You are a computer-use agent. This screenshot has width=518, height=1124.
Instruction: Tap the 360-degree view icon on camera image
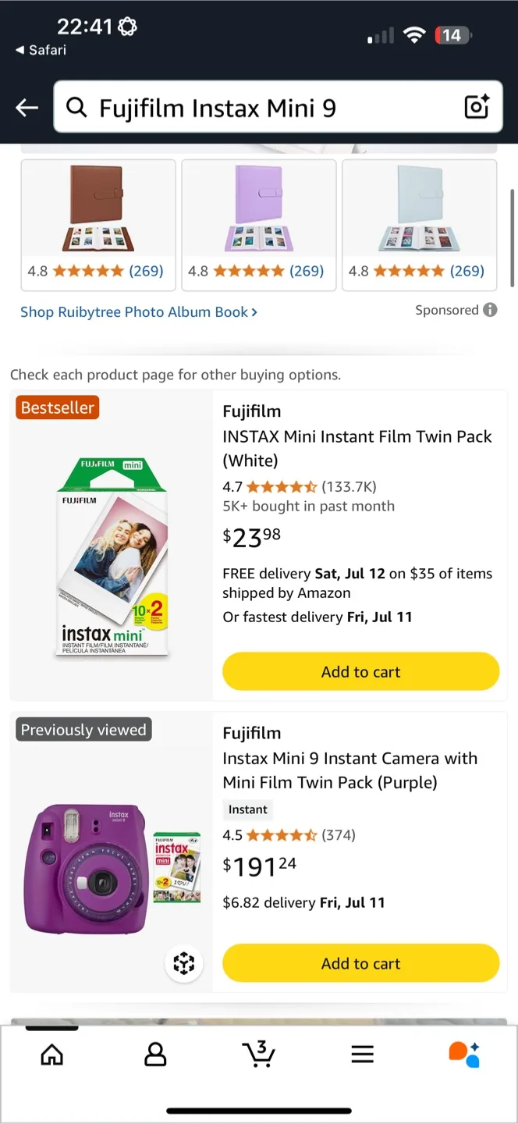point(184,963)
